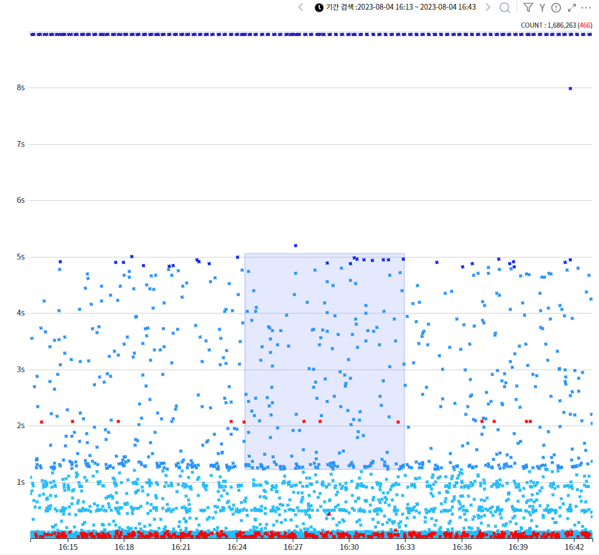Select the isolated data point at 8s
Viewport: 599px width, 555px height.
pos(570,88)
